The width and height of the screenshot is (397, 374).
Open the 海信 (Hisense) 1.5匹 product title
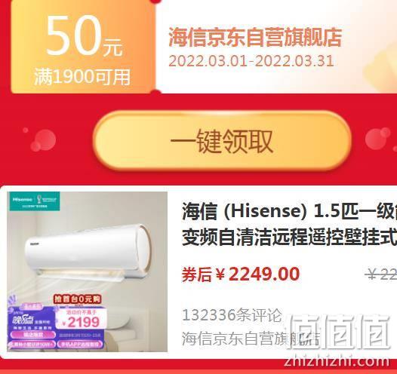coord(289,225)
